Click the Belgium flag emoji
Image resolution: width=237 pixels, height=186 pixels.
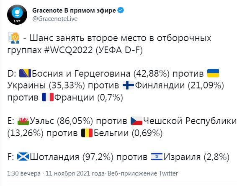pos(87,133)
